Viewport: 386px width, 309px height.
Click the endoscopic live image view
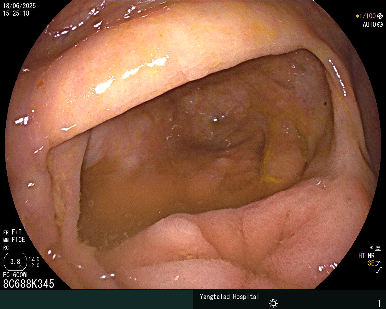coord(193,145)
